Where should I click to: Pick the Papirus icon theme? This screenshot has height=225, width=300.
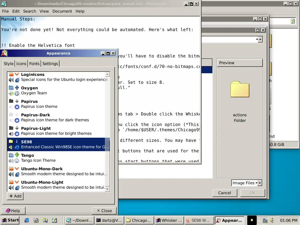tap(58, 104)
